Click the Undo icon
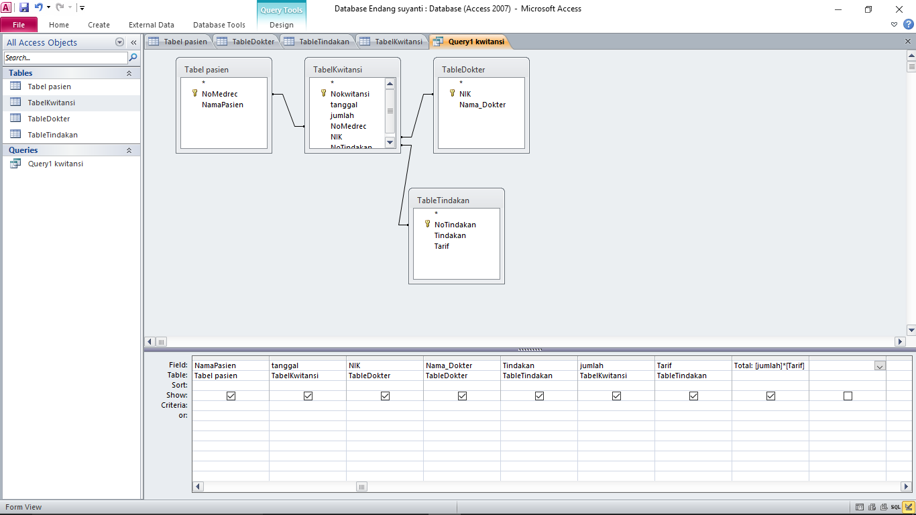916x515 pixels. [39, 6]
